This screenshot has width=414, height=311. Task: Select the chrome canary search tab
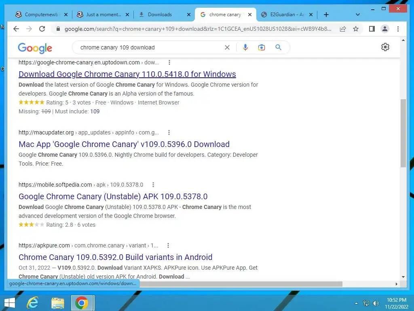[x=225, y=15]
